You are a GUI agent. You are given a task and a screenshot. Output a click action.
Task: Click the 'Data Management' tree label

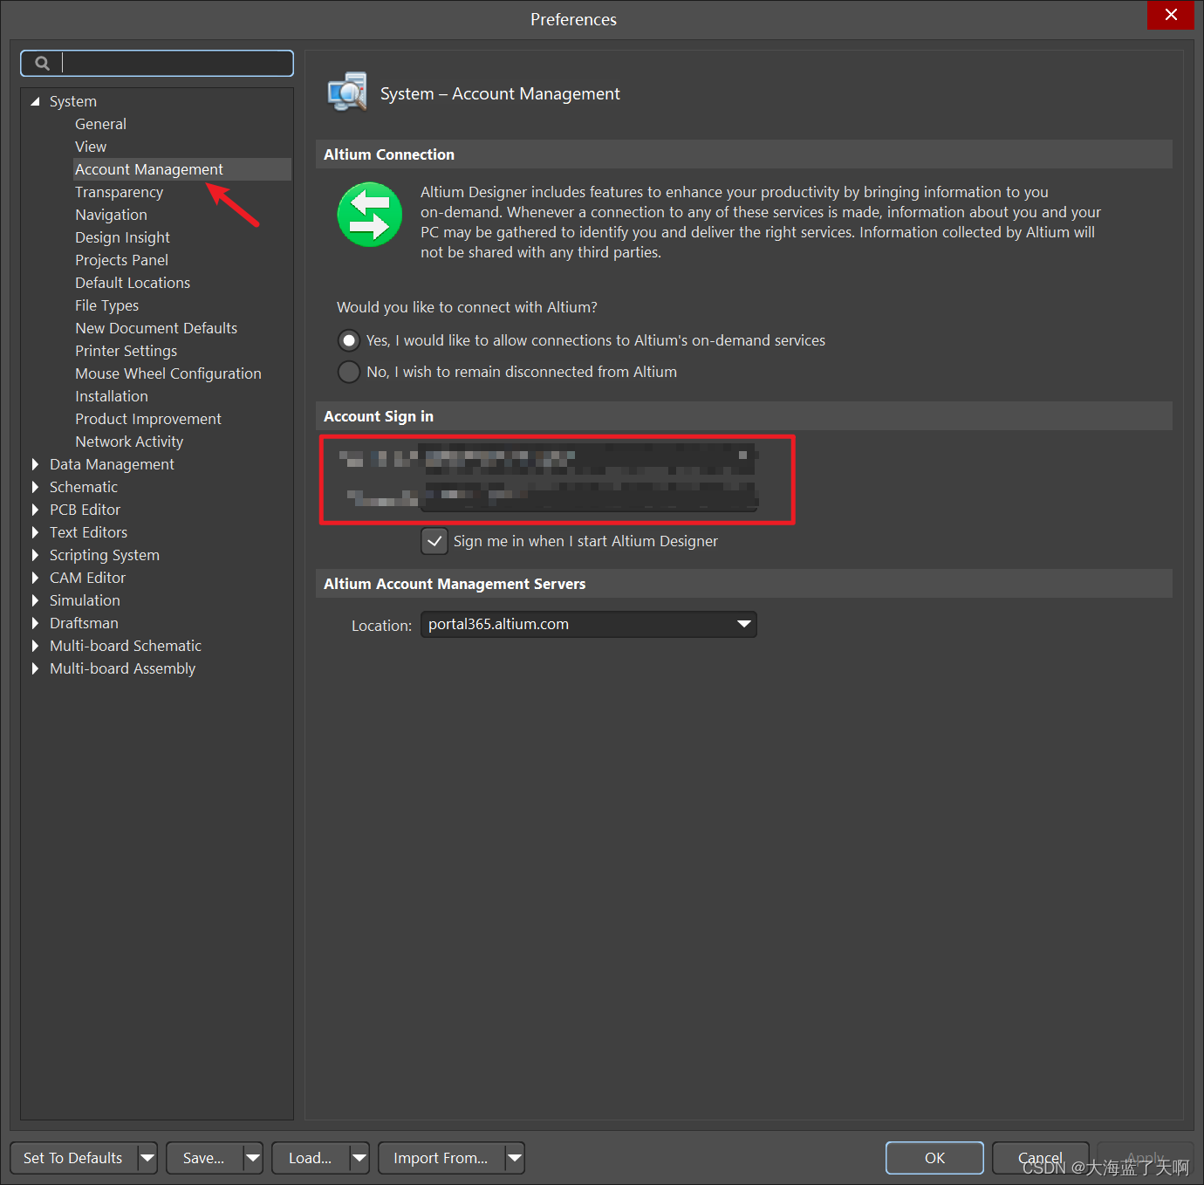pyautogui.click(x=112, y=464)
